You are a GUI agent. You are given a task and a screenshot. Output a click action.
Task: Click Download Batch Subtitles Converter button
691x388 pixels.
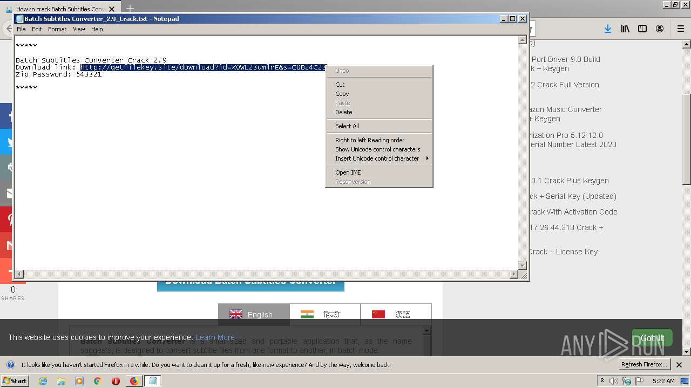[250, 285]
